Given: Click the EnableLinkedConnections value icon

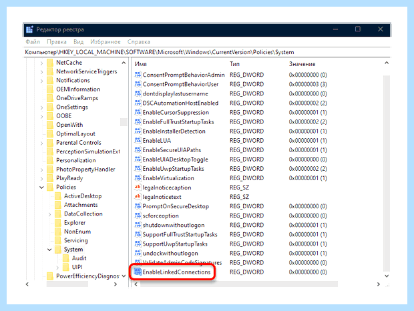Looking at the screenshot, I should 138,272.
